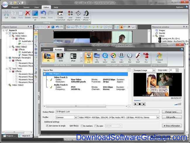Open the Common profile dropdown

(x=76, y=117)
